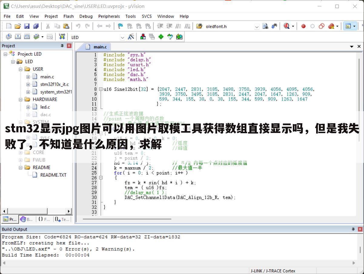
Task: Click the Indent selection icon
Action: point(160,26)
